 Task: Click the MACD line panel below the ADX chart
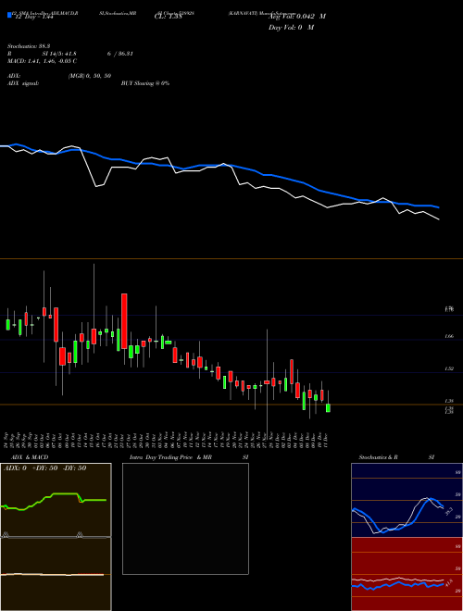56,574
